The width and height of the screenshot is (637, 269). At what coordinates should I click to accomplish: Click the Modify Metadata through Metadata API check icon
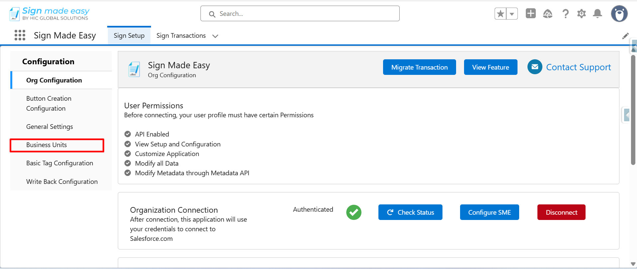click(x=127, y=173)
